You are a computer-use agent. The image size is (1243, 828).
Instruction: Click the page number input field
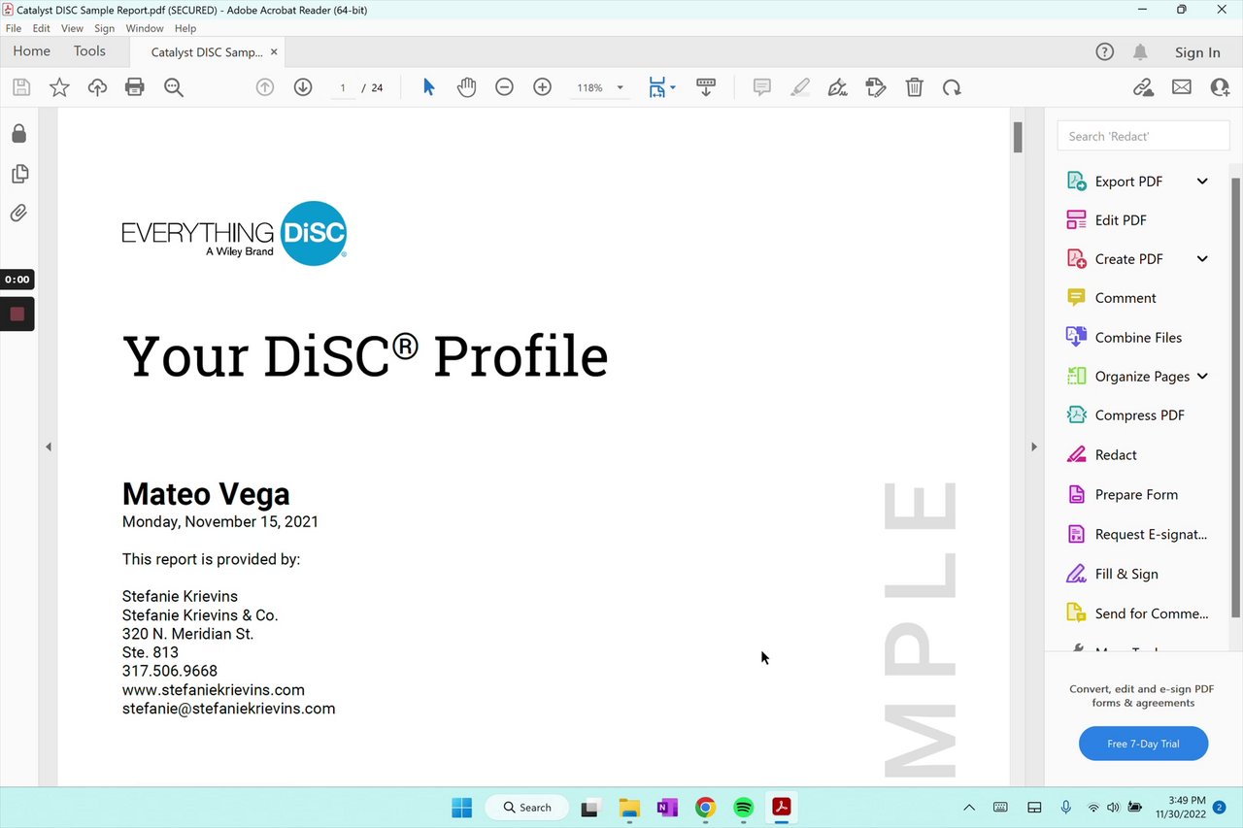(342, 88)
